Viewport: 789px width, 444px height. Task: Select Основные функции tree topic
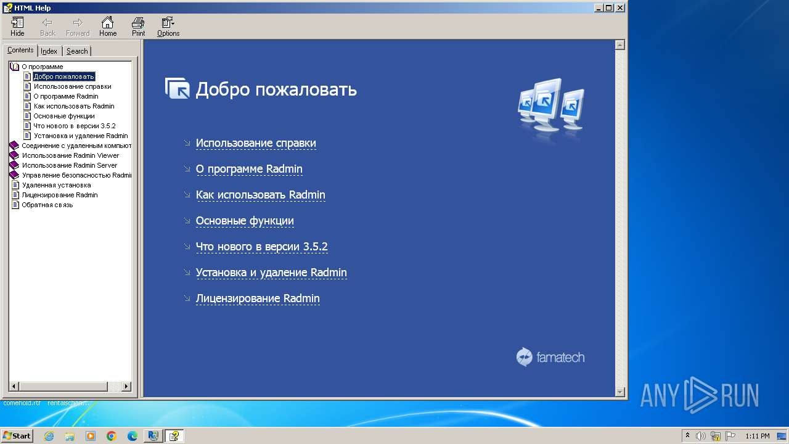[x=64, y=116]
